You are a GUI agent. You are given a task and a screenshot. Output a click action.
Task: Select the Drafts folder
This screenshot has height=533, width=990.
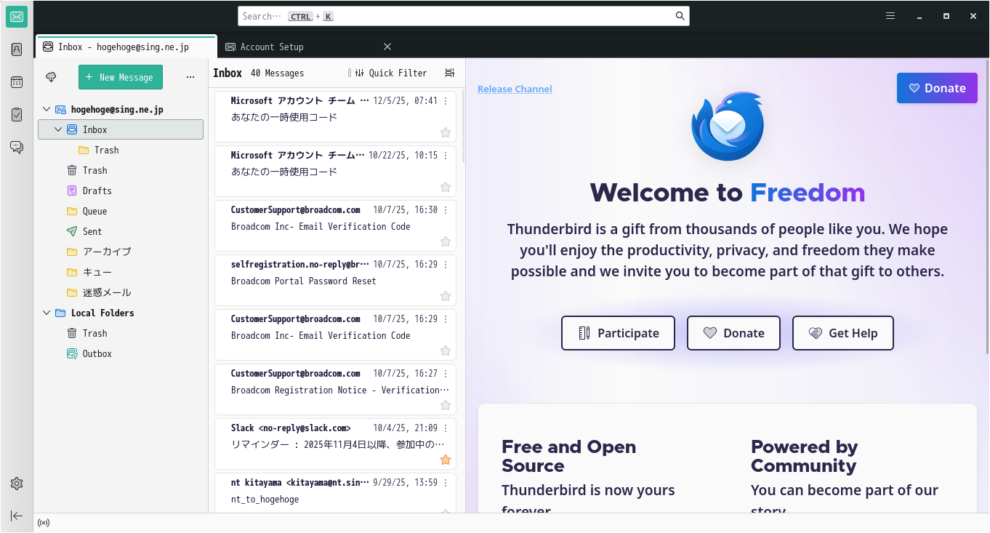pyautogui.click(x=121, y=191)
